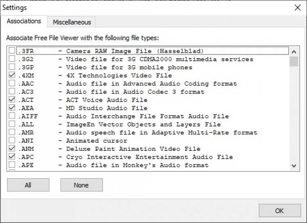The image size is (307, 223).
Task: Untick the .APC Cryo Interactive checkbox
Action: click(x=12, y=157)
